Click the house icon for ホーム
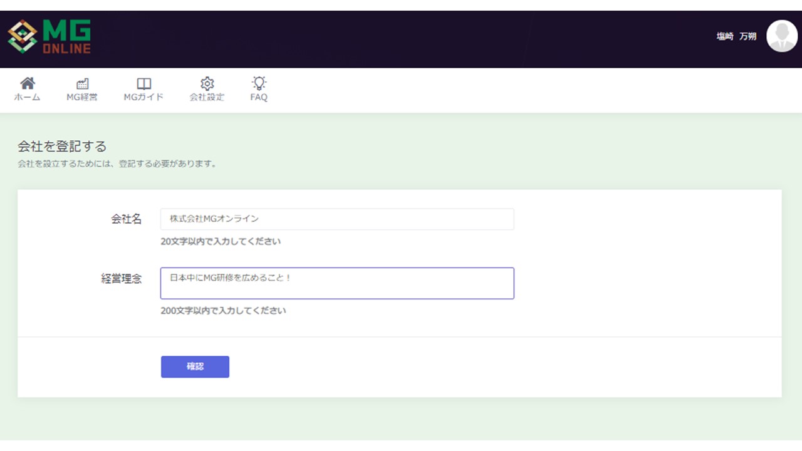Image resolution: width=802 pixels, height=451 pixels. click(x=27, y=83)
